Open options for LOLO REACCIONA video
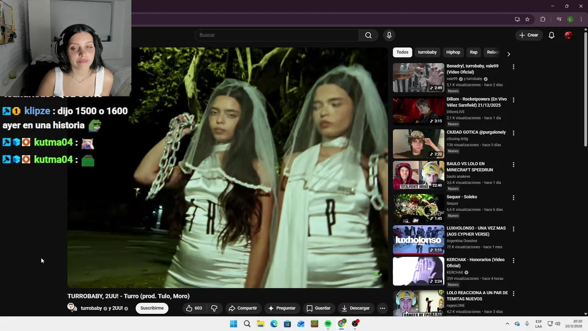 click(513, 293)
